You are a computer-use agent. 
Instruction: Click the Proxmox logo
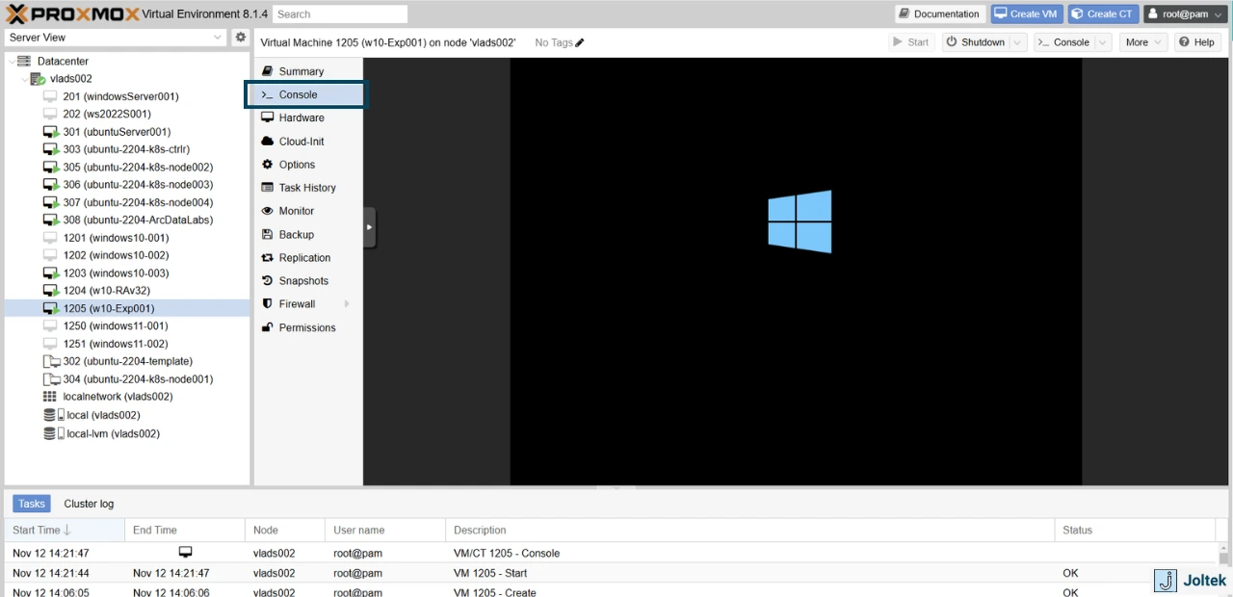pos(72,14)
